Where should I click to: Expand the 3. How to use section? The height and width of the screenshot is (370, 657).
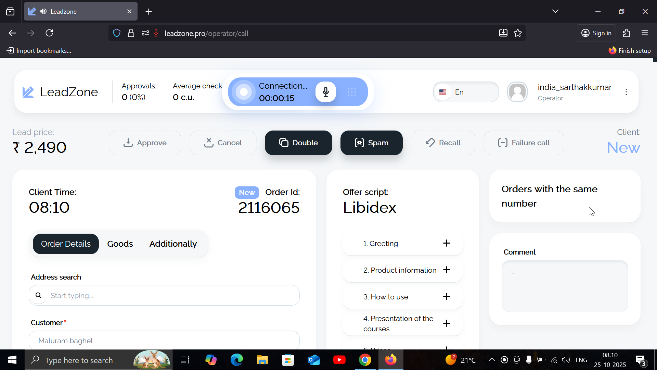coord(446,297)
